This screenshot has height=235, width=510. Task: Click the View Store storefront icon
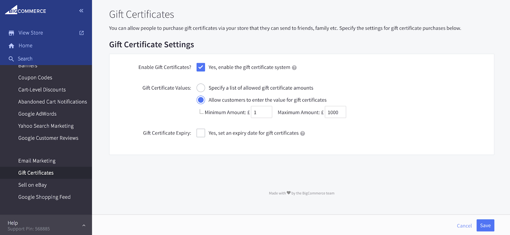(x=11, y=33)
